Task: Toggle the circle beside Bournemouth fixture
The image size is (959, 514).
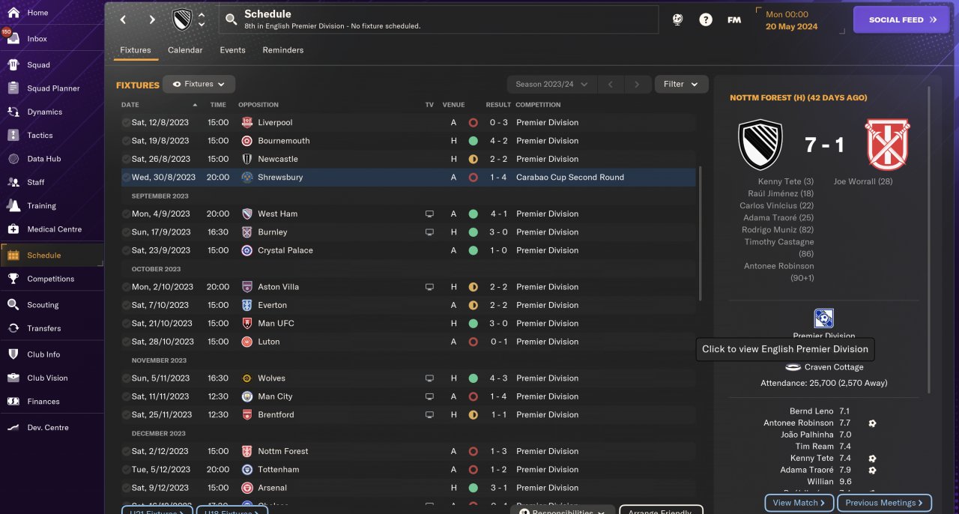Action: pos(126,141)
